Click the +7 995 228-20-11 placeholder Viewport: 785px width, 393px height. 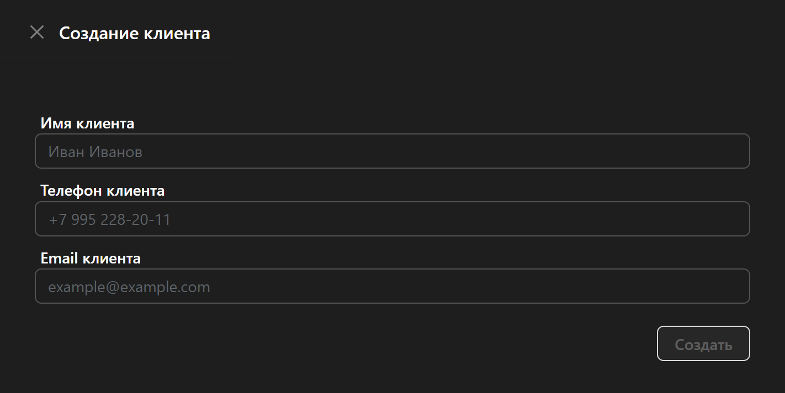click(109, 220)
